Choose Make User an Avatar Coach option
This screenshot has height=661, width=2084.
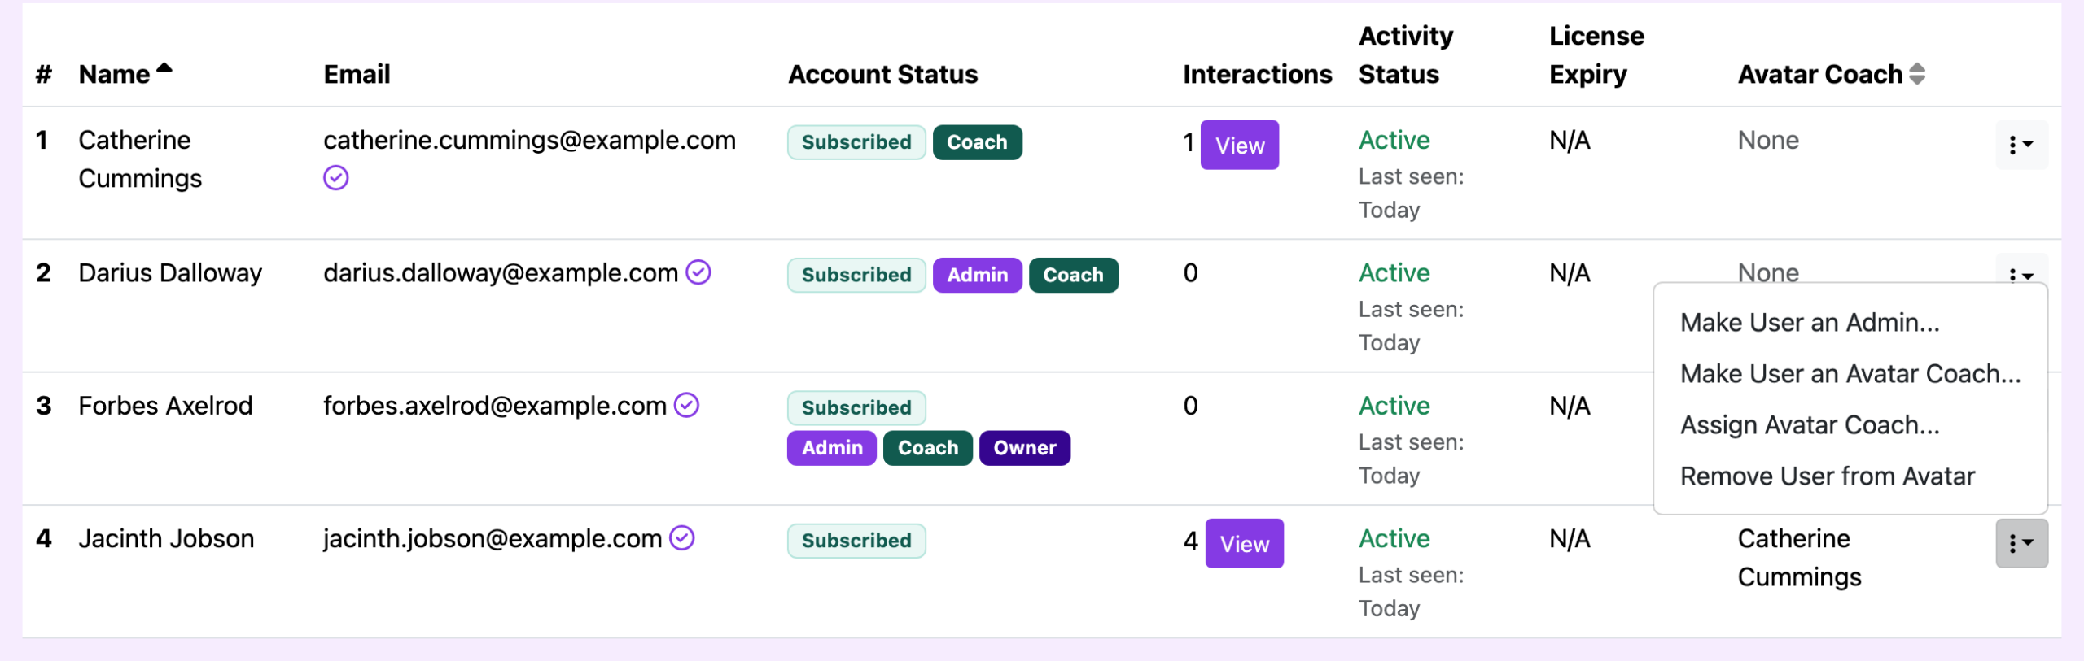[x=1850, y=374]
